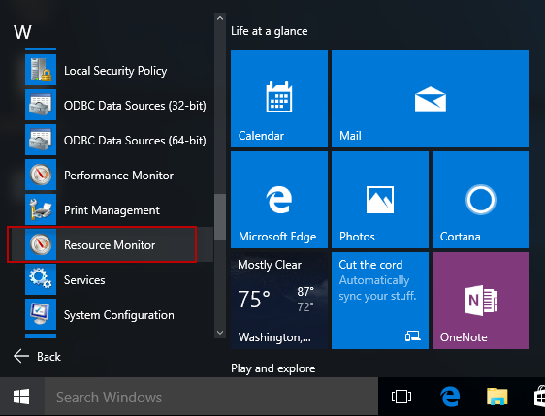545x416 pixels.
Task: Select the Local Security Policy text
Action: coord(115,71)
